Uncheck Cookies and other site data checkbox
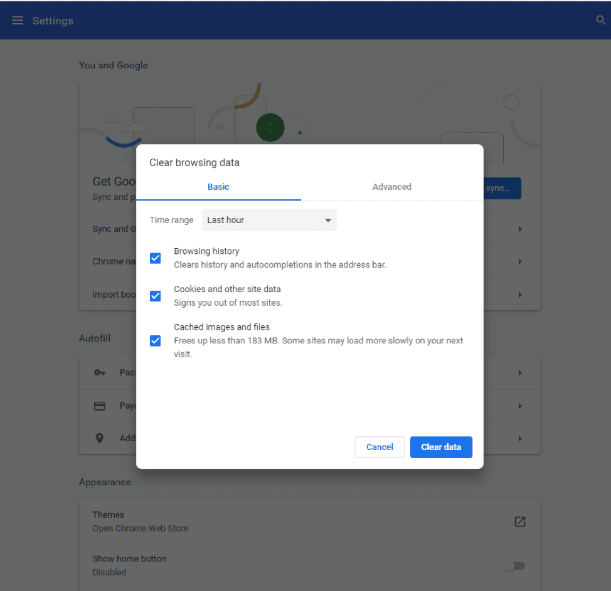The height and width of the screenshot is (591, 611). coord(155,296)
